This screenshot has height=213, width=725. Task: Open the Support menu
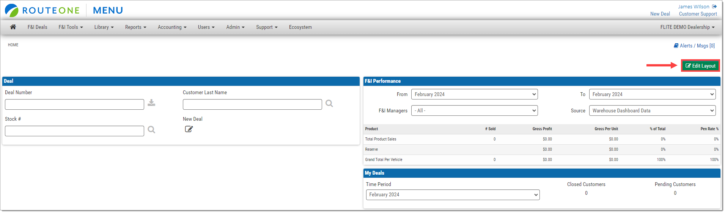tap(267, 27)
